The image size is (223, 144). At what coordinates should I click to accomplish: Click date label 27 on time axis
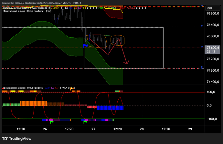click(93, 129)
